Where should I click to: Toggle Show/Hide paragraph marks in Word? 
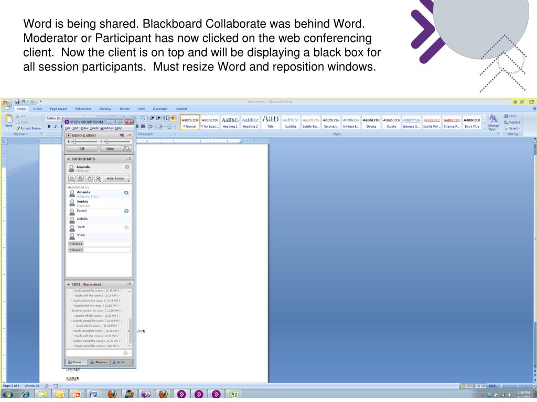(x=173, y=118)
